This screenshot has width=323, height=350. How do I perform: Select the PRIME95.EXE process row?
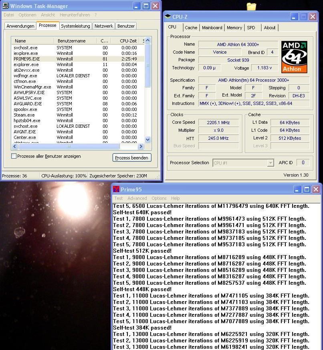78,59
